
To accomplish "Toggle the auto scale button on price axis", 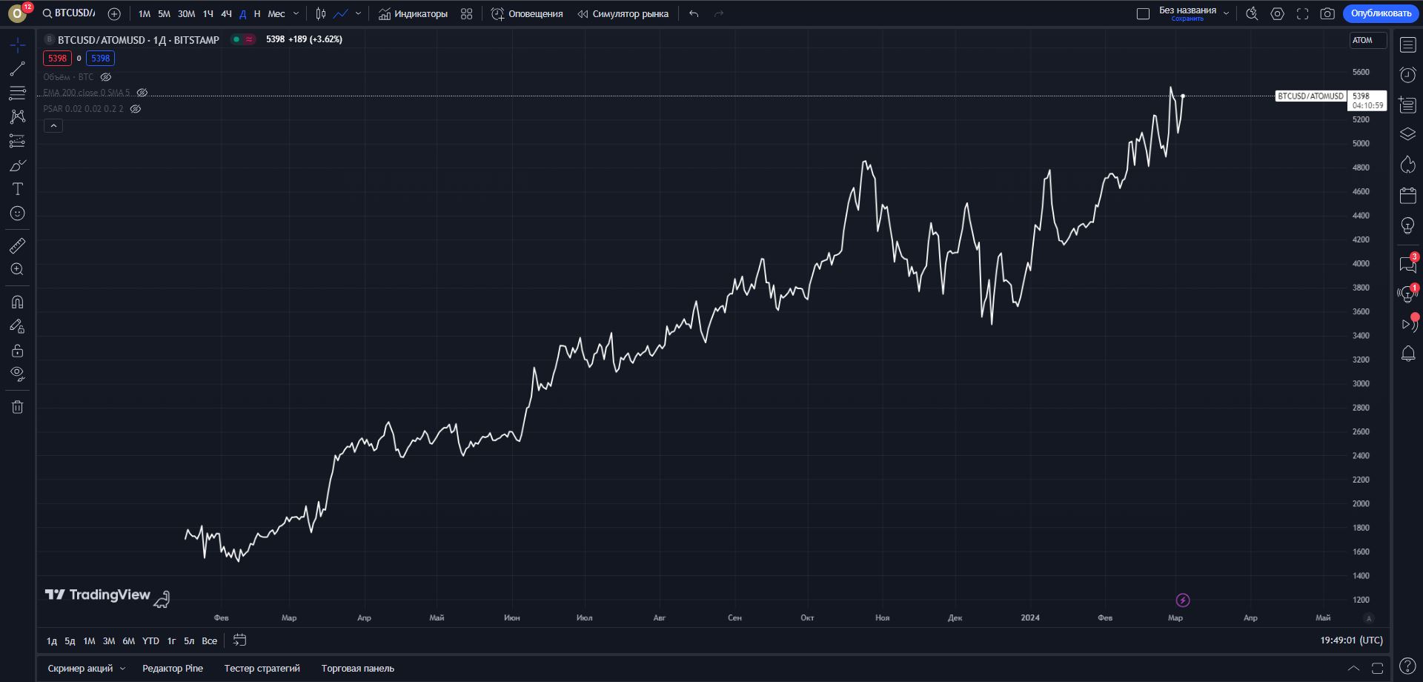I will point(1369,618).
